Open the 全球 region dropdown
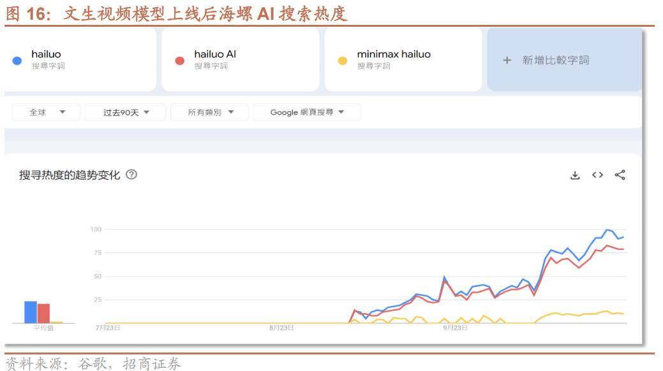The height and width of the screenshot is (371, 663). pyautogui.click(x=46, y=112)
